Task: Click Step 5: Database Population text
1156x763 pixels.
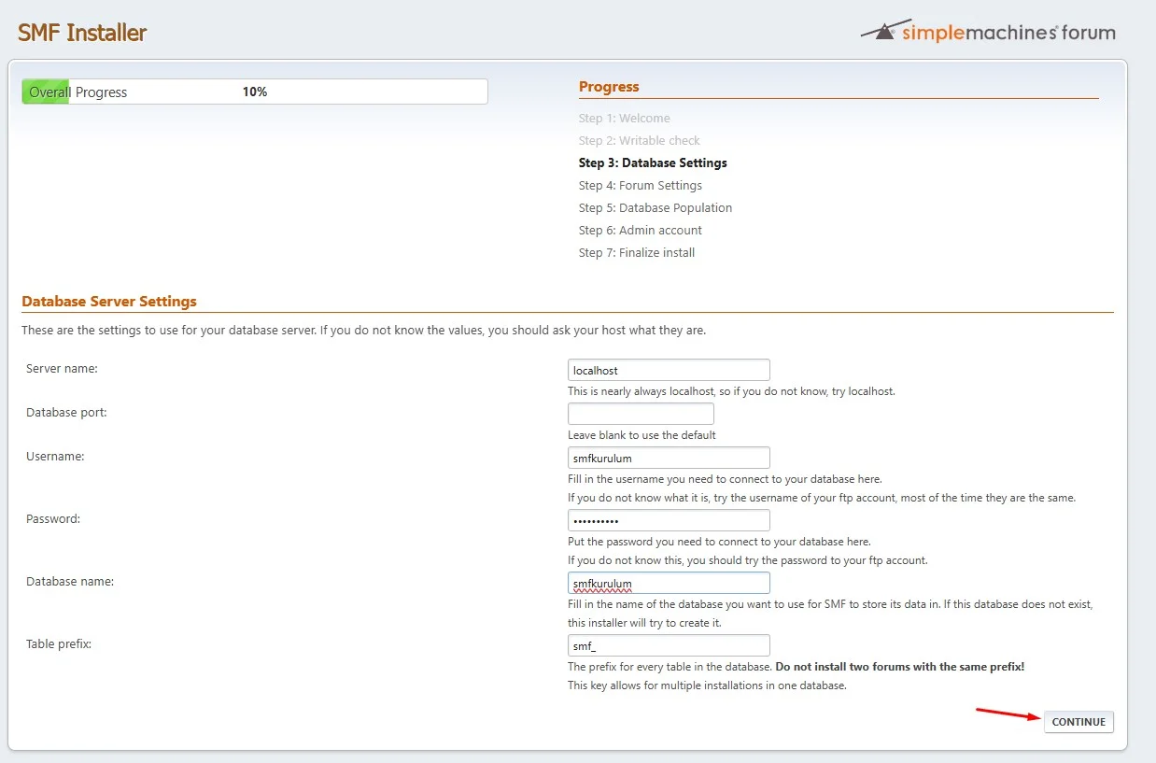Action: pyautogui.click(x=656, y=208)
